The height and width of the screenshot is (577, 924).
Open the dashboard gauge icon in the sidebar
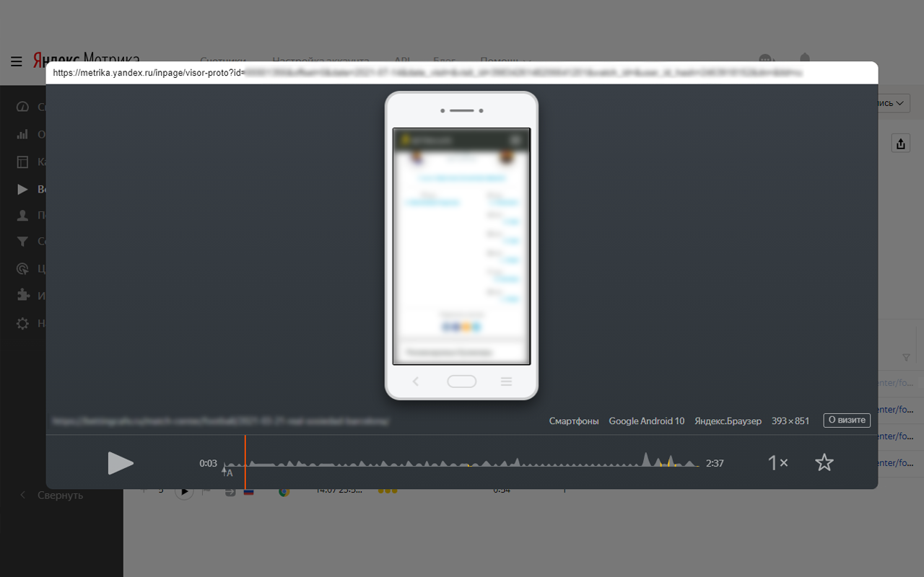point(22,107)
